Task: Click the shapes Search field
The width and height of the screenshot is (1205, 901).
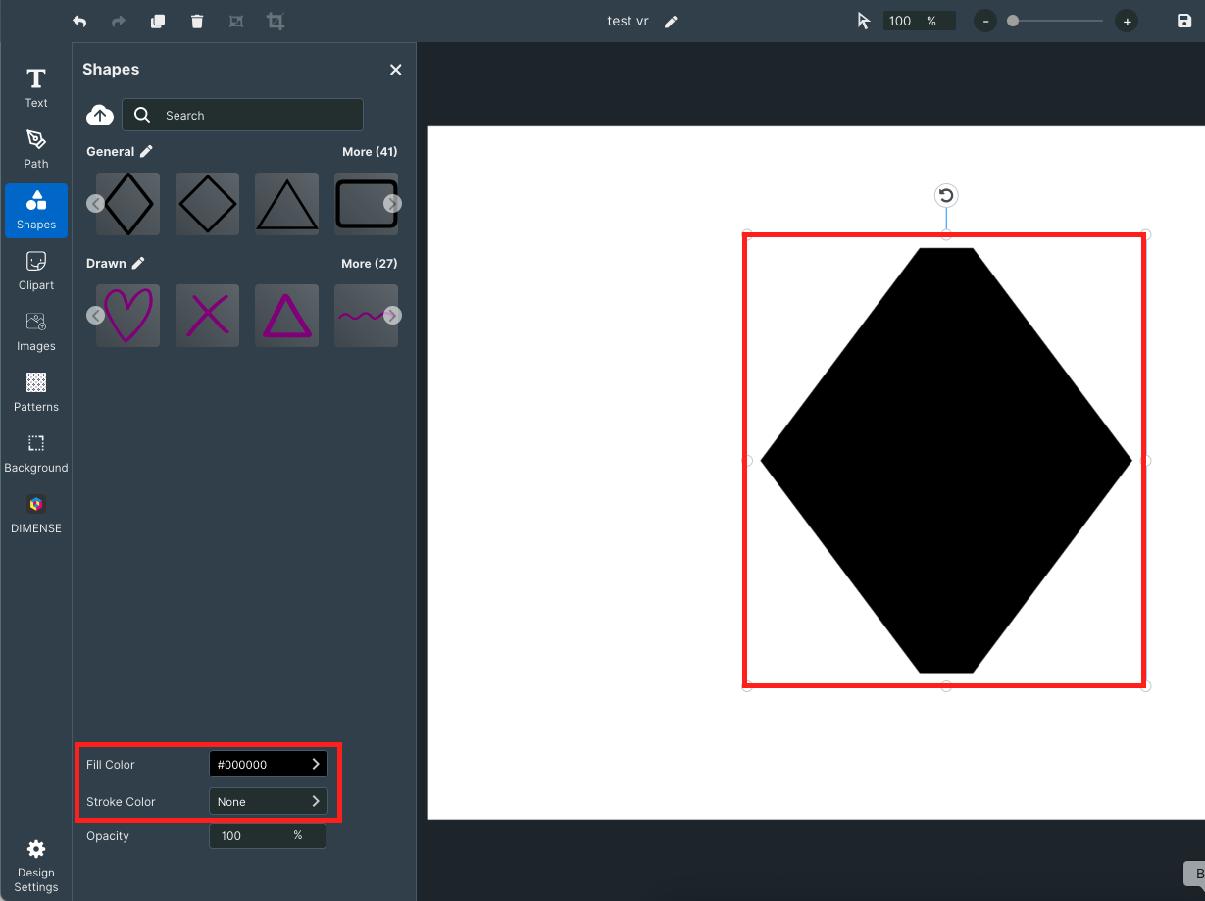Action: (242, 115)
